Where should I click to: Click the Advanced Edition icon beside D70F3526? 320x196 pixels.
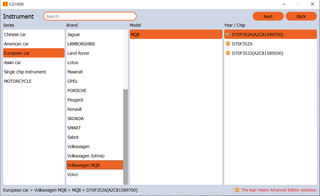228,35
